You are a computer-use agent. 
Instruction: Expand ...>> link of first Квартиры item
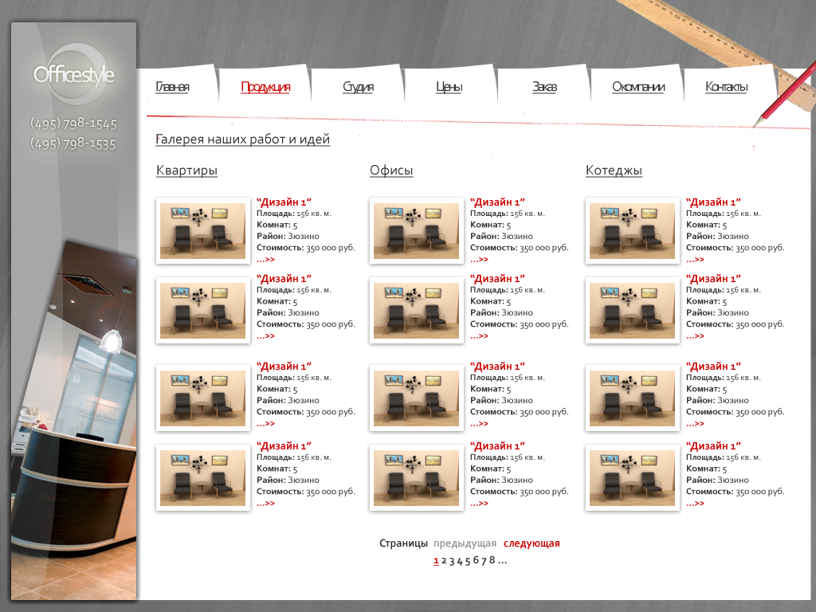point(265,259)
